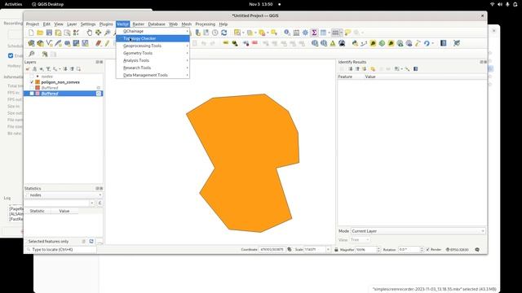Viewport: 522px width, 293px height.
Task: Select the Identify Features tool icon
Action: 287,33
